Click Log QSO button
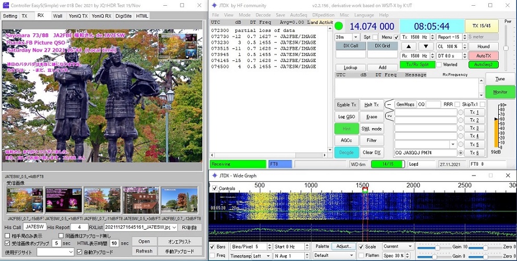This screenshot has width=517, height=261. click(347, 117)
